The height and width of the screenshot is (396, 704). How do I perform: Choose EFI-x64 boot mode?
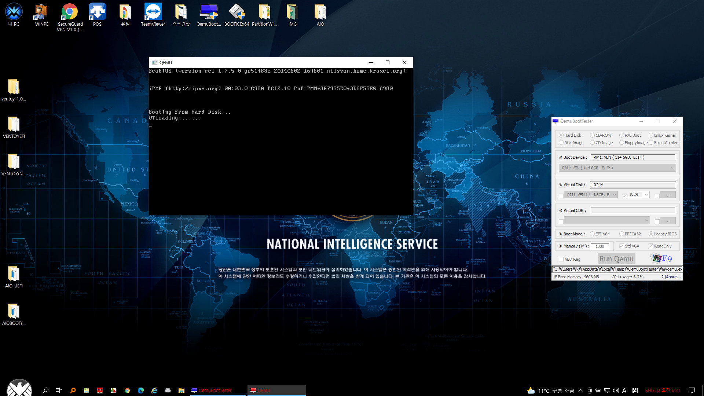coord(600,234)
